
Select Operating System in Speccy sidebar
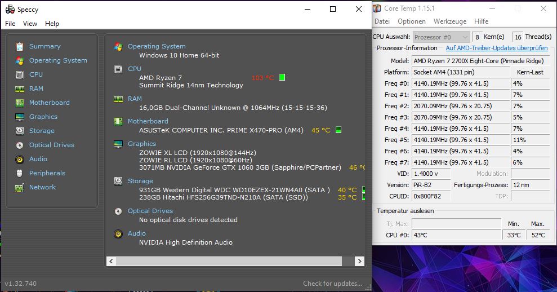58,60
